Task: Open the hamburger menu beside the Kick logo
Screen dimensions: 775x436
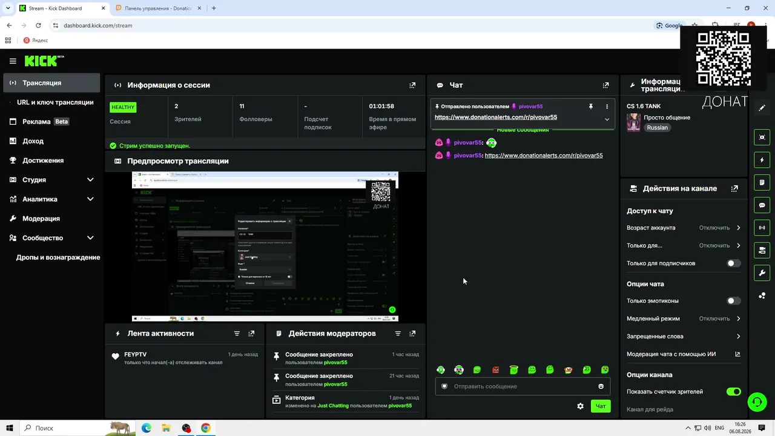Action: point(13,61)
